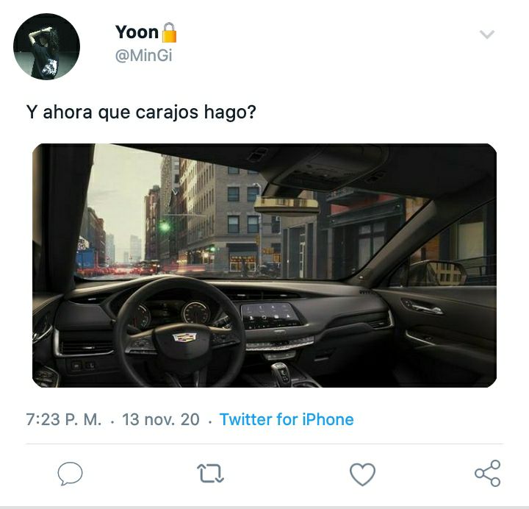This screenshot has height=509, width=529.
Task: Open the share options icon
Action: click(x=488, y=473)
